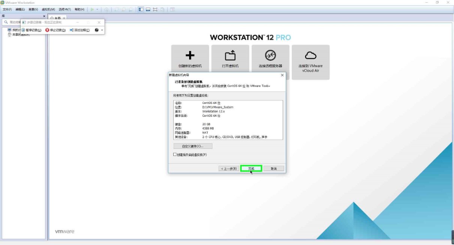Select 我的计算机 in the library tree
The image size is (454, 245).
point(15,30)
